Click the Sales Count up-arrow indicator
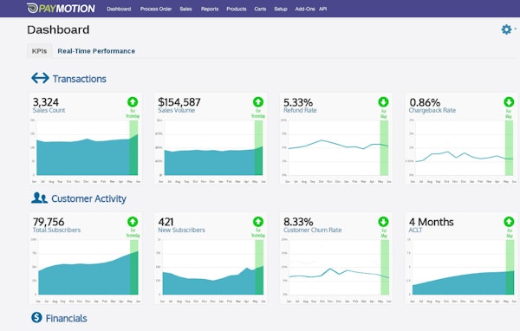This screenshot has height=331, width=520. coord(133,102)
